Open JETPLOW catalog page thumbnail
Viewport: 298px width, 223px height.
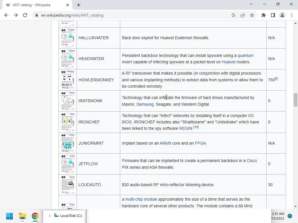pyautogui.click(x=68, y=164)
